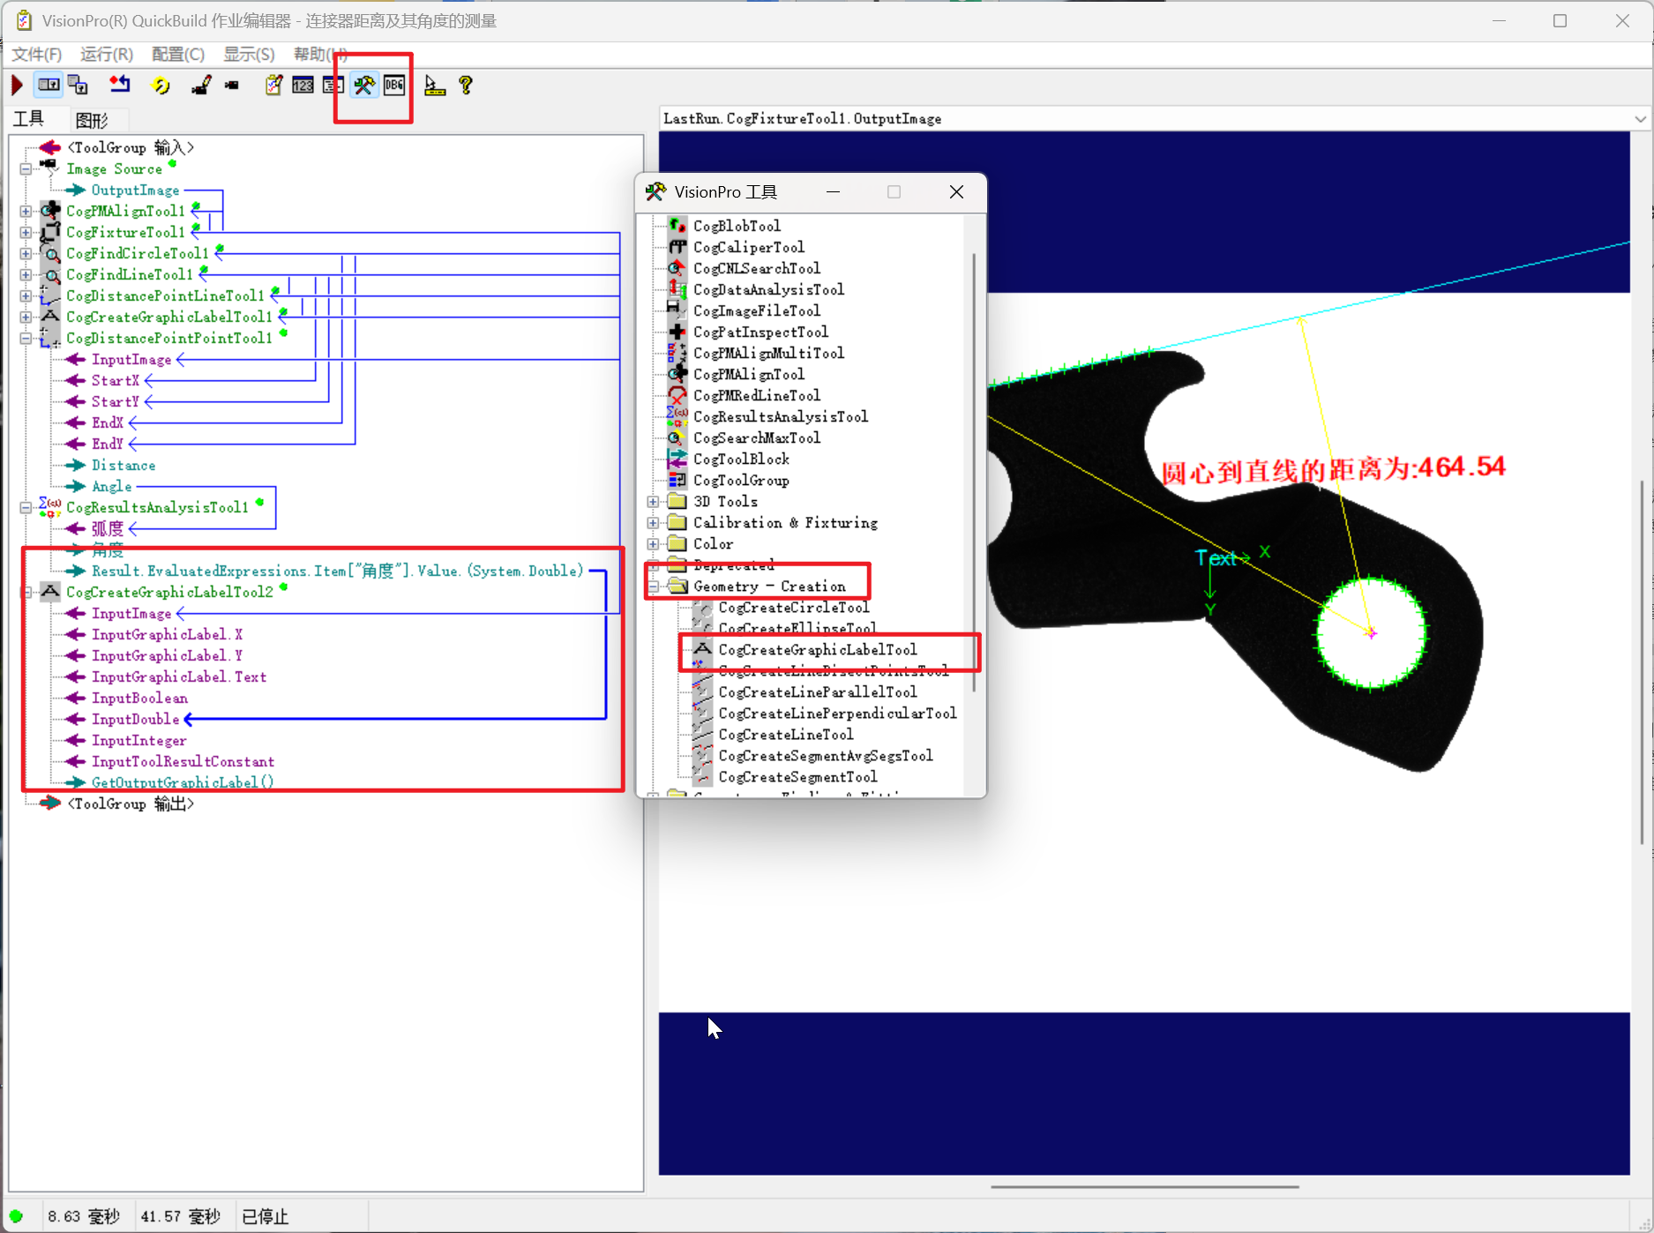
Task: Click the CogSearchMaxTool icon
Action: (x=677, y=437)
